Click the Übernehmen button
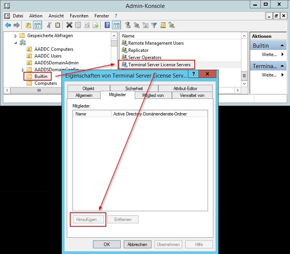Image resolution: width=290 pixels, height=254 pixels. pyautogui.click(x=168, y=245)
